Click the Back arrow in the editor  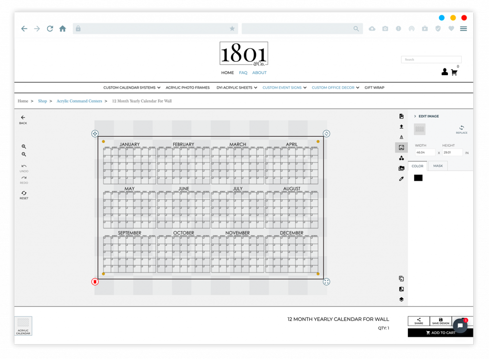(x=23, y=120)
